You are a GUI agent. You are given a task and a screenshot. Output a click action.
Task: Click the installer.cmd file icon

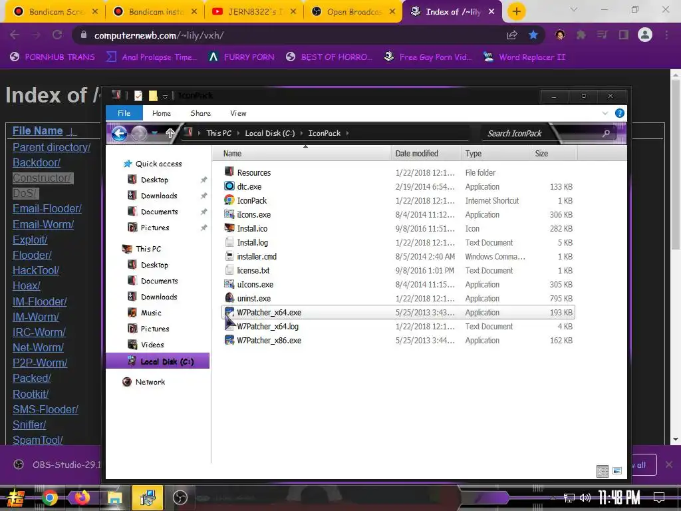click(229, 256)
